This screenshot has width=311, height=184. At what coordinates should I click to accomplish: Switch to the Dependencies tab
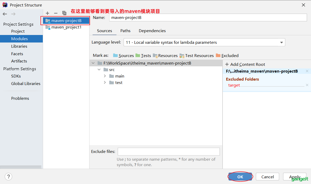(152, 31)
